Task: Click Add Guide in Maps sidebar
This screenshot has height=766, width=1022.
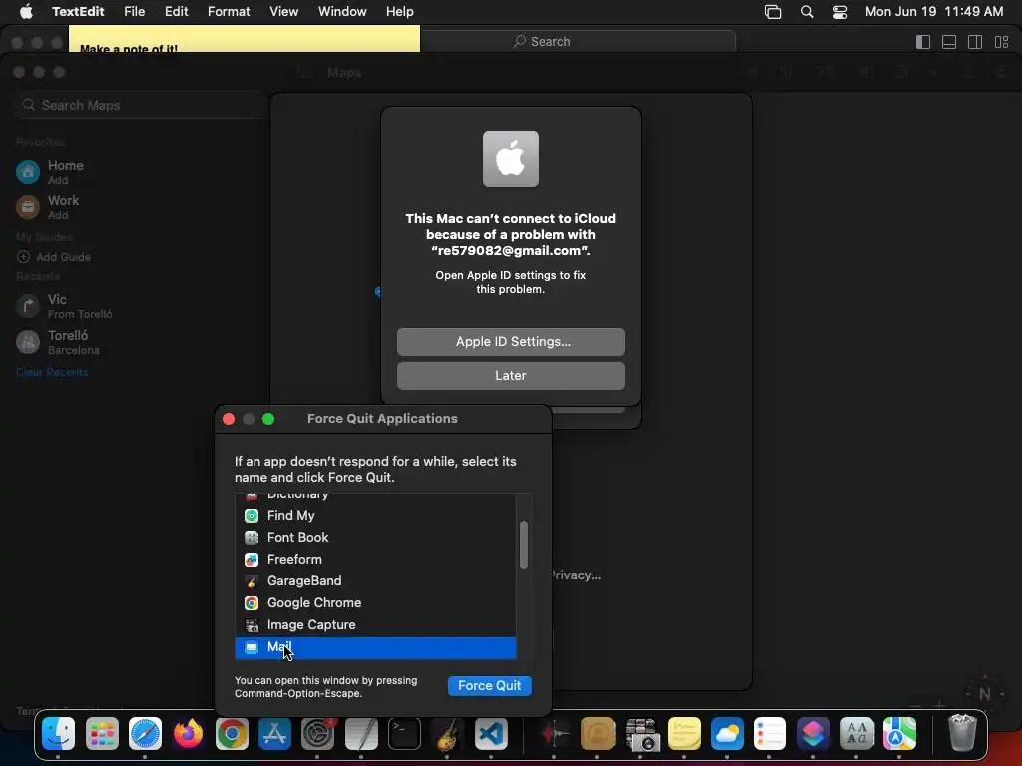Action: pos(55,257)
